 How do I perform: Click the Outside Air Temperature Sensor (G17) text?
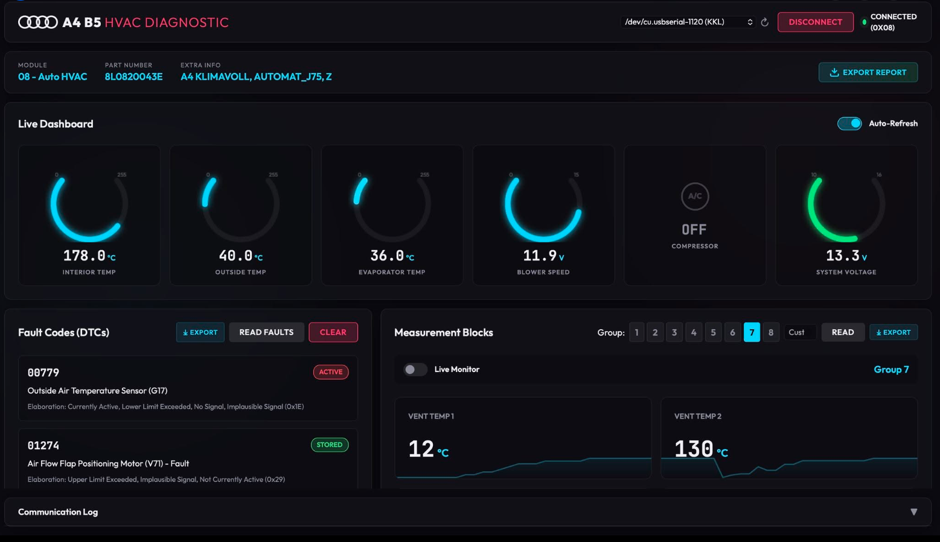tap(98, 391)
